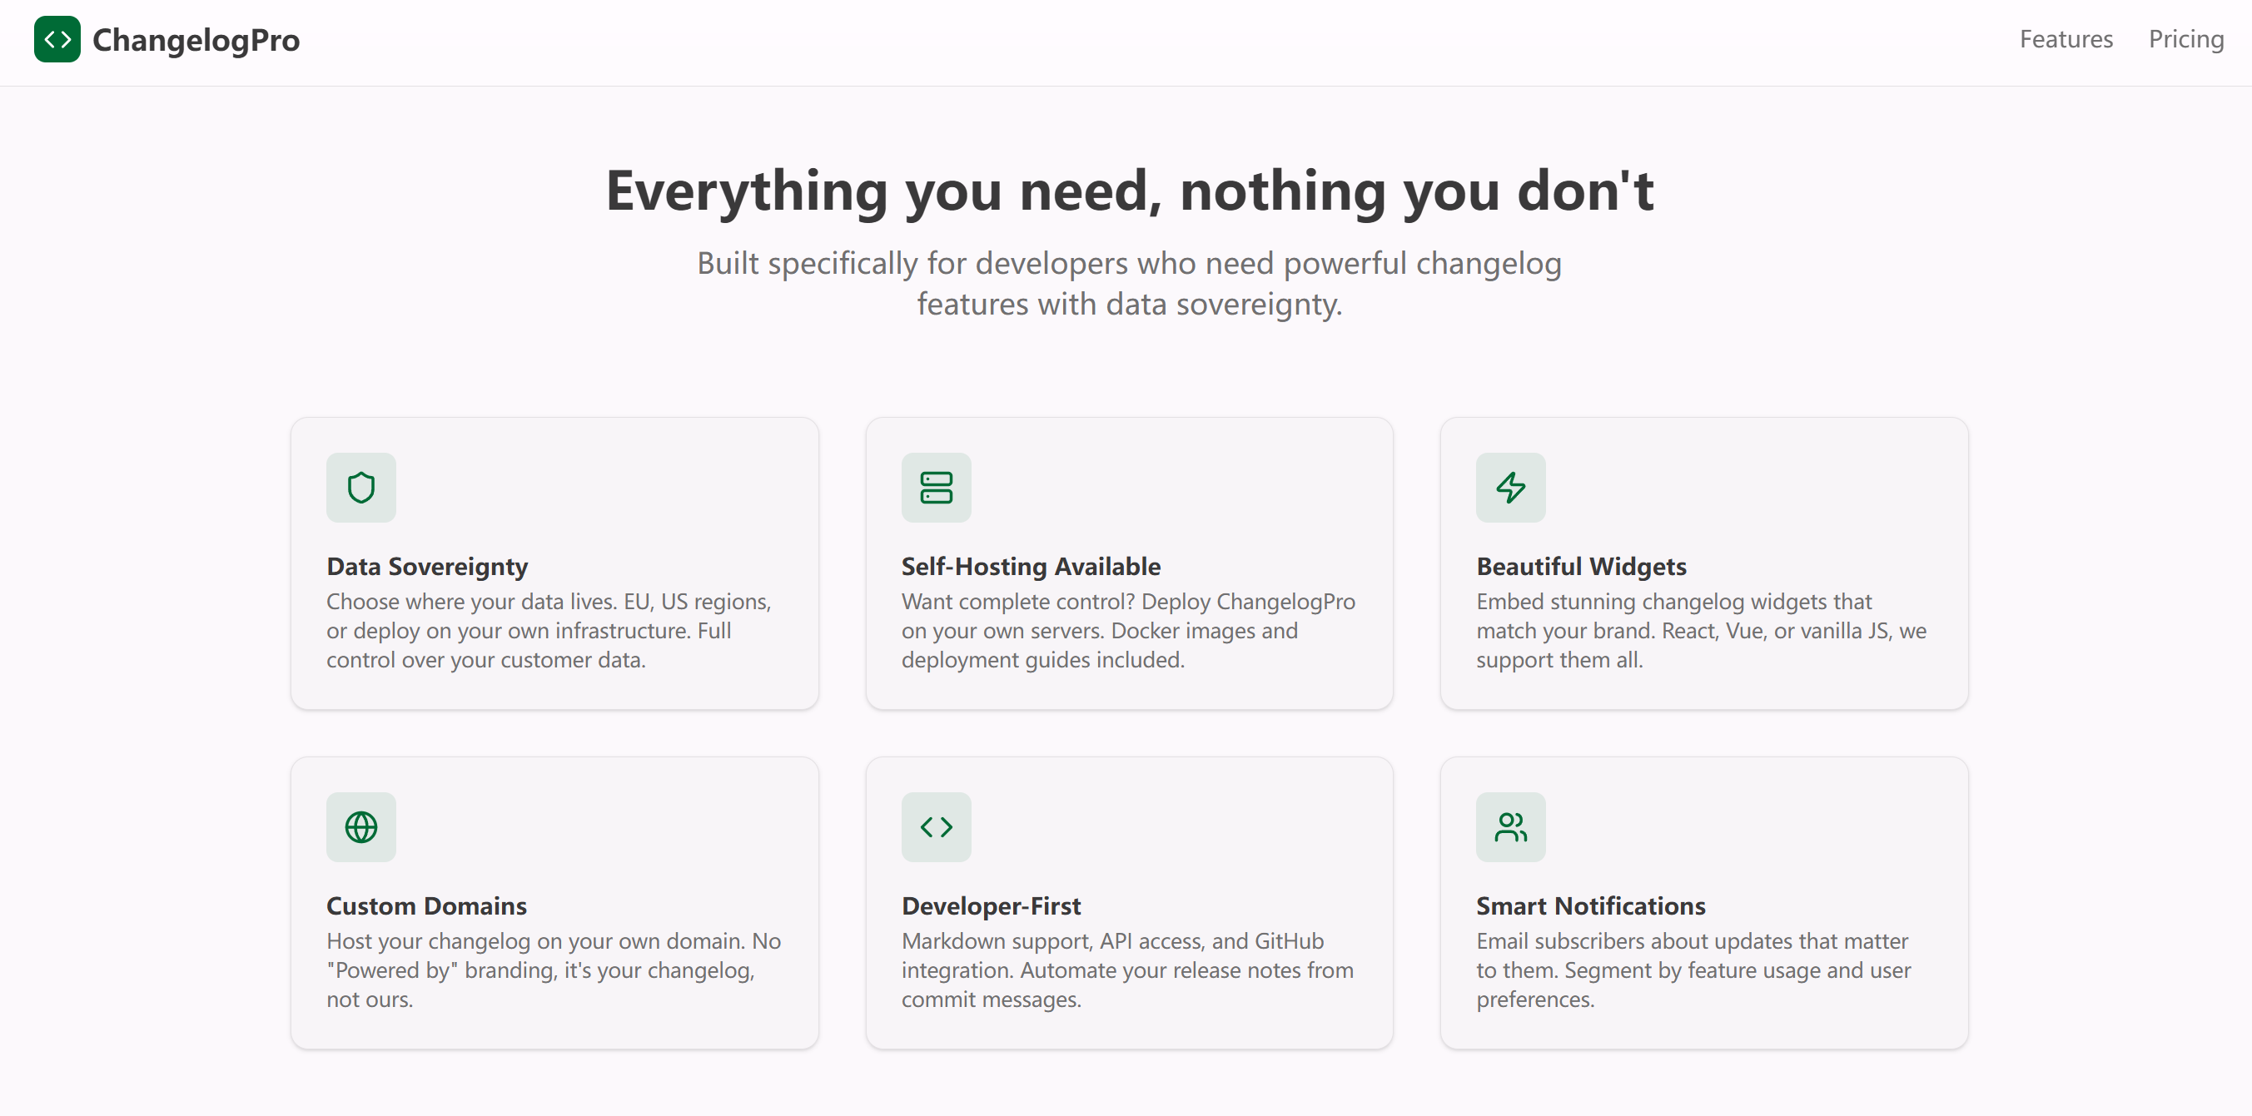
Task: Select the Self-Hosting Available heading
Action: point(1031,566)
